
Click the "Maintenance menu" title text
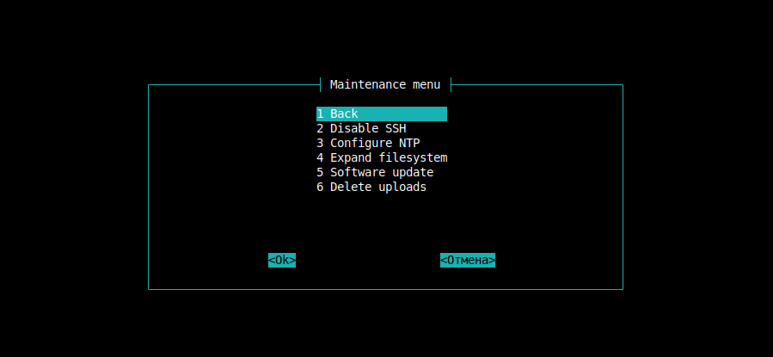[385, 84]
